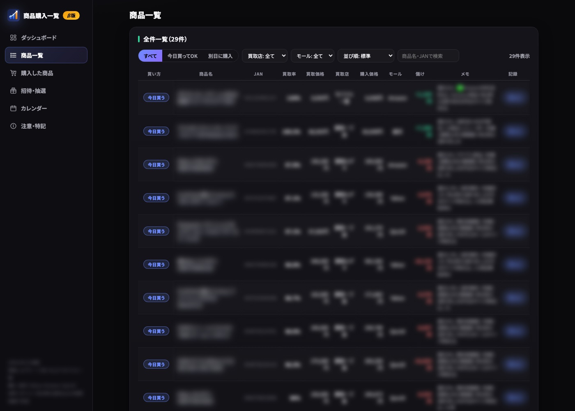Click the β版 badge
This screenshot has height=411, width=575.
pos(71,16)
